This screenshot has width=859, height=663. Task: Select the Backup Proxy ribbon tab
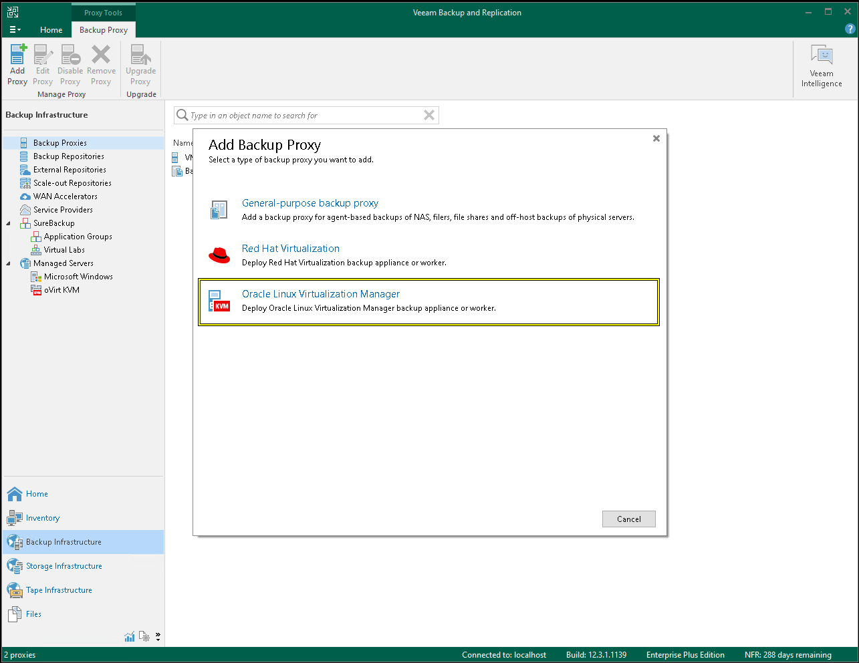(104, 29)
